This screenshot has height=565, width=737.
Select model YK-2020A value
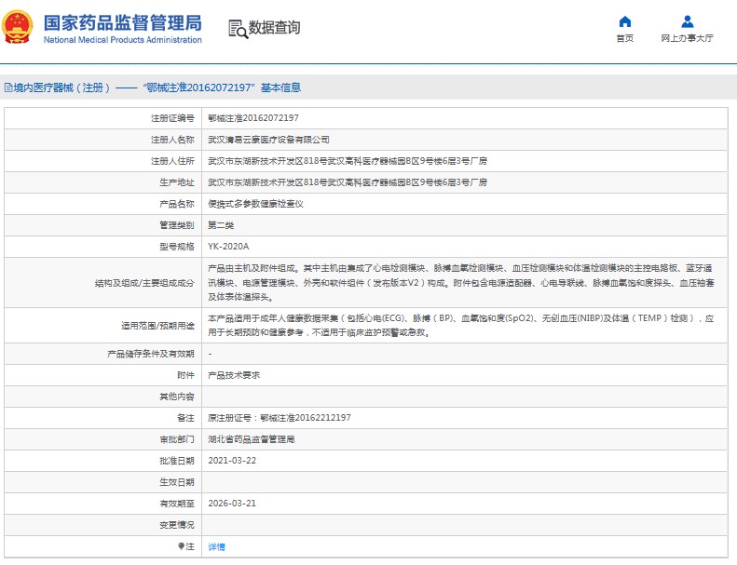[228, 247]
